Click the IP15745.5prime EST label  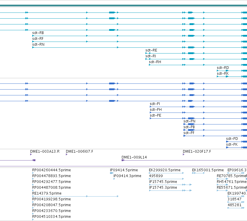(x=163, y=182)
